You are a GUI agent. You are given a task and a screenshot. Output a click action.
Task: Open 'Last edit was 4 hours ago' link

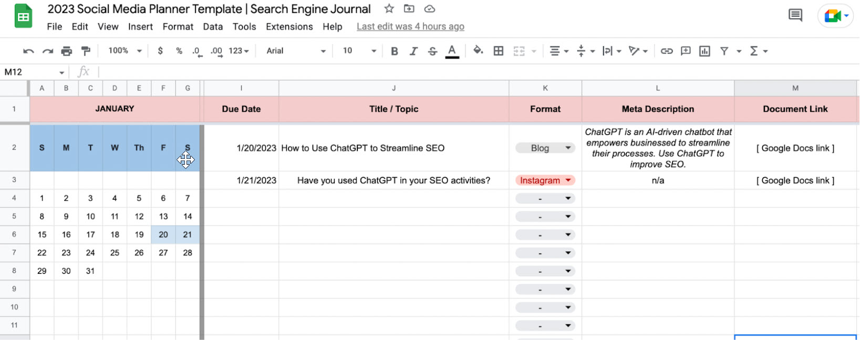pyautogui.click(x=410, y=27)
